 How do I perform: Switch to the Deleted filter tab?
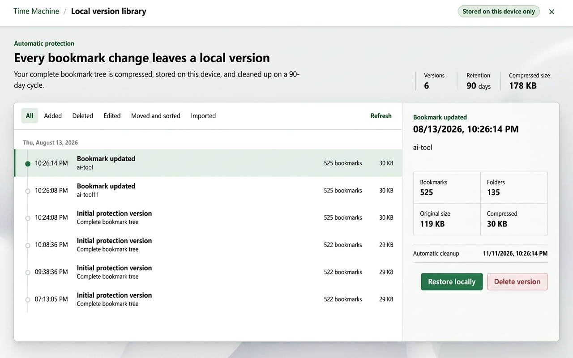tap(83, 116)
